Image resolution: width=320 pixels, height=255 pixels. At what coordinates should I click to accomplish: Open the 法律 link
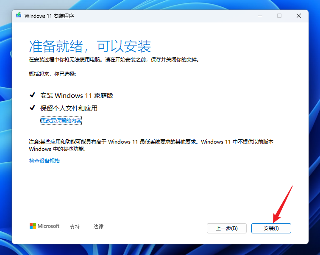tap(98, 227)
